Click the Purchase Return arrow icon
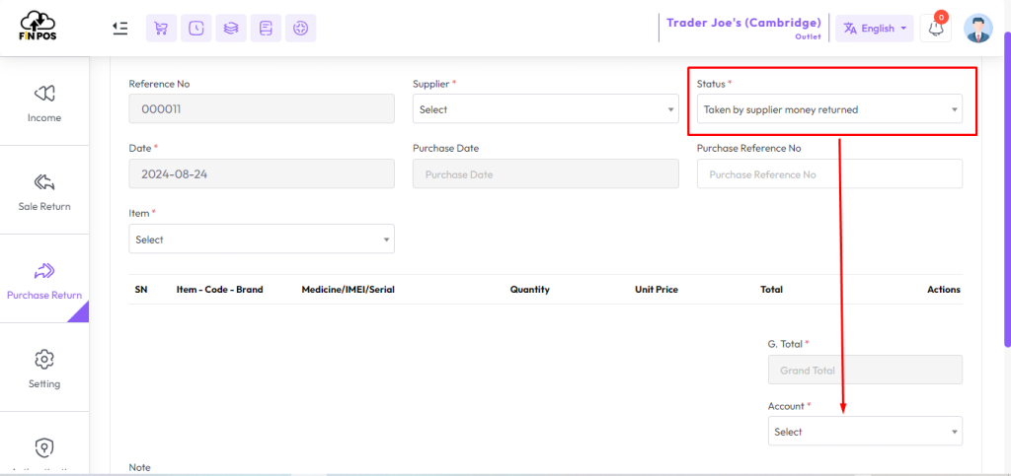 click(x=44, y=271)
